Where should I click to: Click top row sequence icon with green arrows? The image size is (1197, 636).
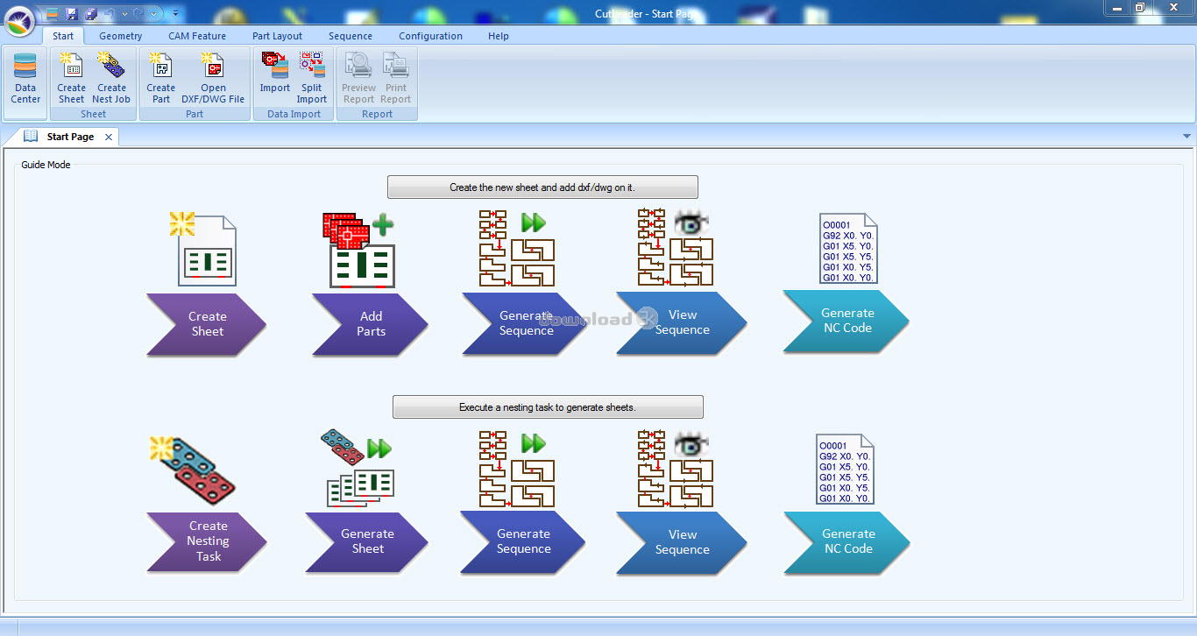517,248
